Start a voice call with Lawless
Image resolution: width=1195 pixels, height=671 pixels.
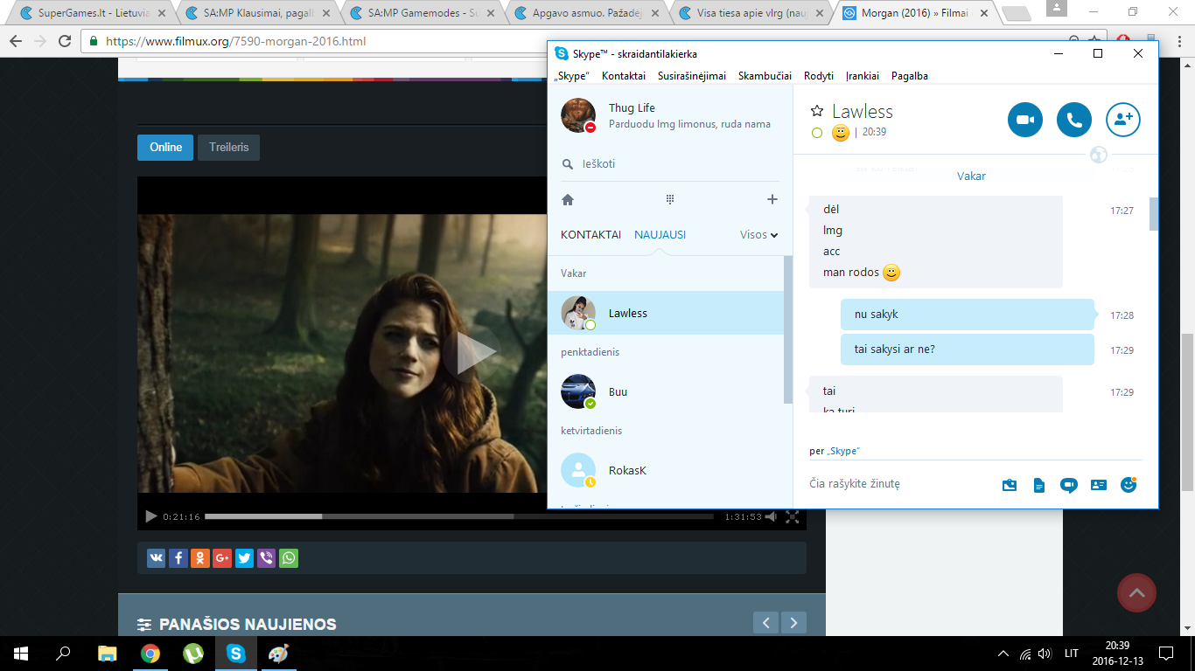coord(1074,120)
